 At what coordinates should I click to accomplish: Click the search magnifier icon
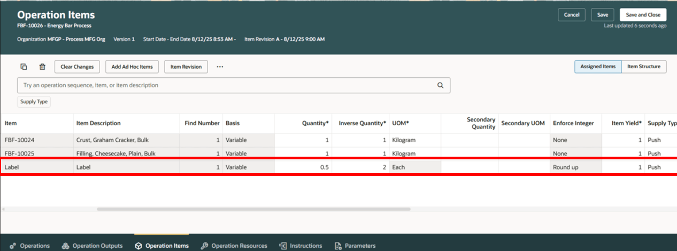tap(441, 85)
